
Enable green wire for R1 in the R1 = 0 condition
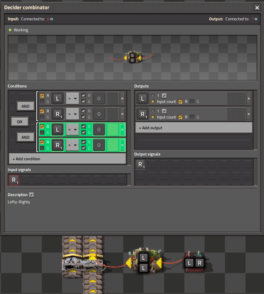click(x=42, y=117)
